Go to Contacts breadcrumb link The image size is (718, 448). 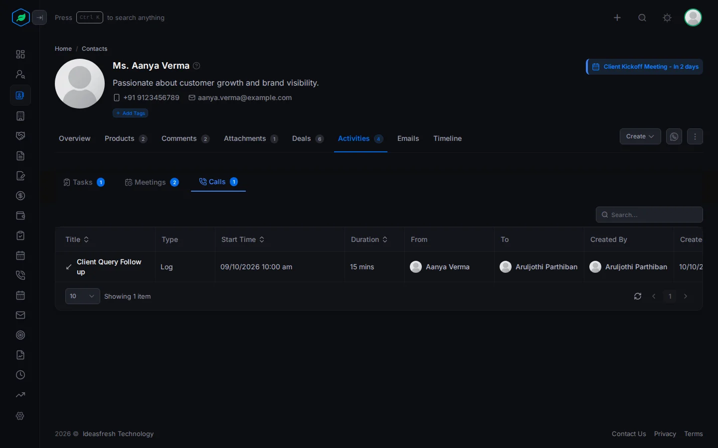(94, 49)
